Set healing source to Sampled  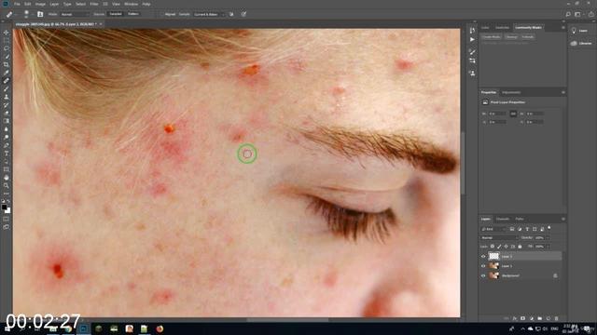point(116,14)
